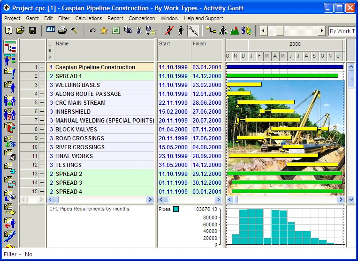Collapse the SPREAD 1 row
This screenshot has width=358, height=261.
[x=42, y=76]
